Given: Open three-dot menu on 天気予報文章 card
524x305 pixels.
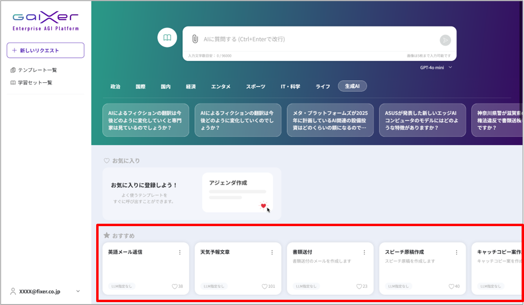Looking at the screenshot, I should (x=272, y=252).
